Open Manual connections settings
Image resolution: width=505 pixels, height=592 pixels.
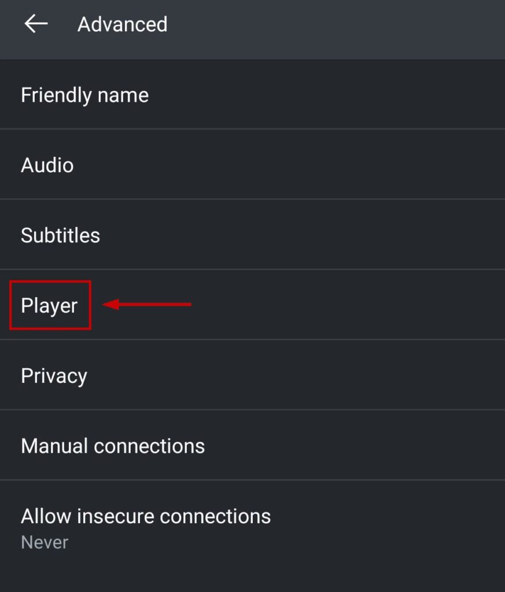pyautogui.click(x=113, y=446)
